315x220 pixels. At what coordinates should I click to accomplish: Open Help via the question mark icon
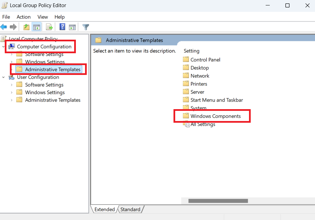pos(62,27)
